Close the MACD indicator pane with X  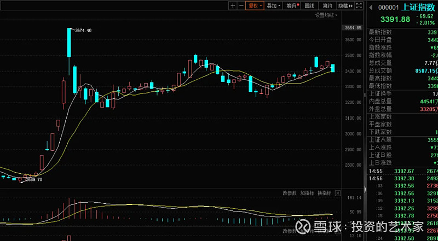[338, 193]
